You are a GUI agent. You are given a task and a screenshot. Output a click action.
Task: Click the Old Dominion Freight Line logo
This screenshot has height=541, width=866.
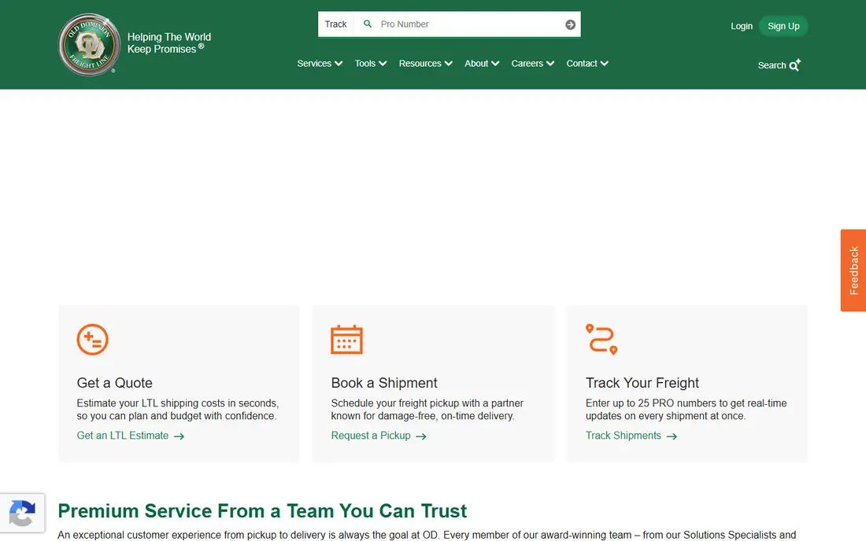pos(89,45)
